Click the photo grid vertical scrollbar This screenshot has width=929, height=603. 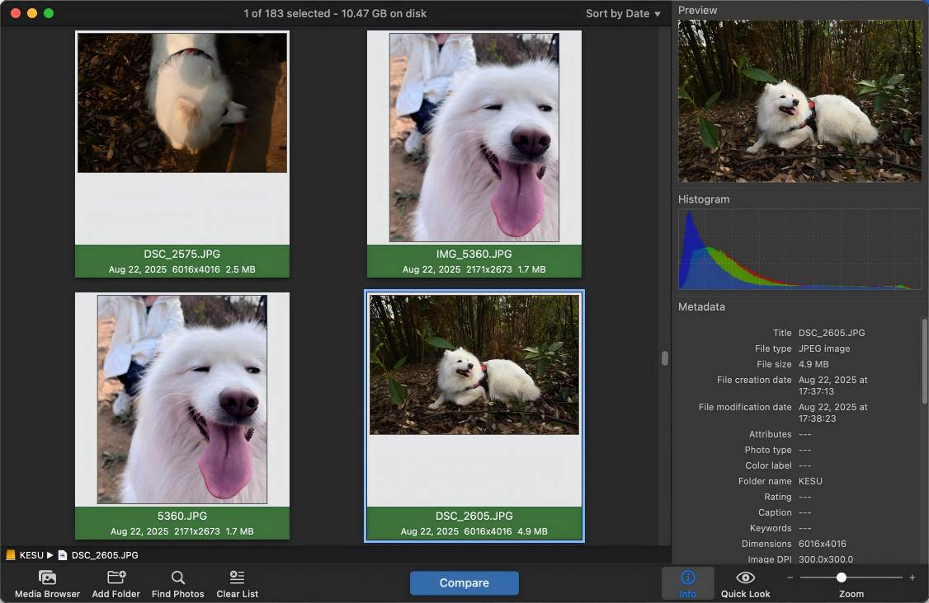click(664, 358)
